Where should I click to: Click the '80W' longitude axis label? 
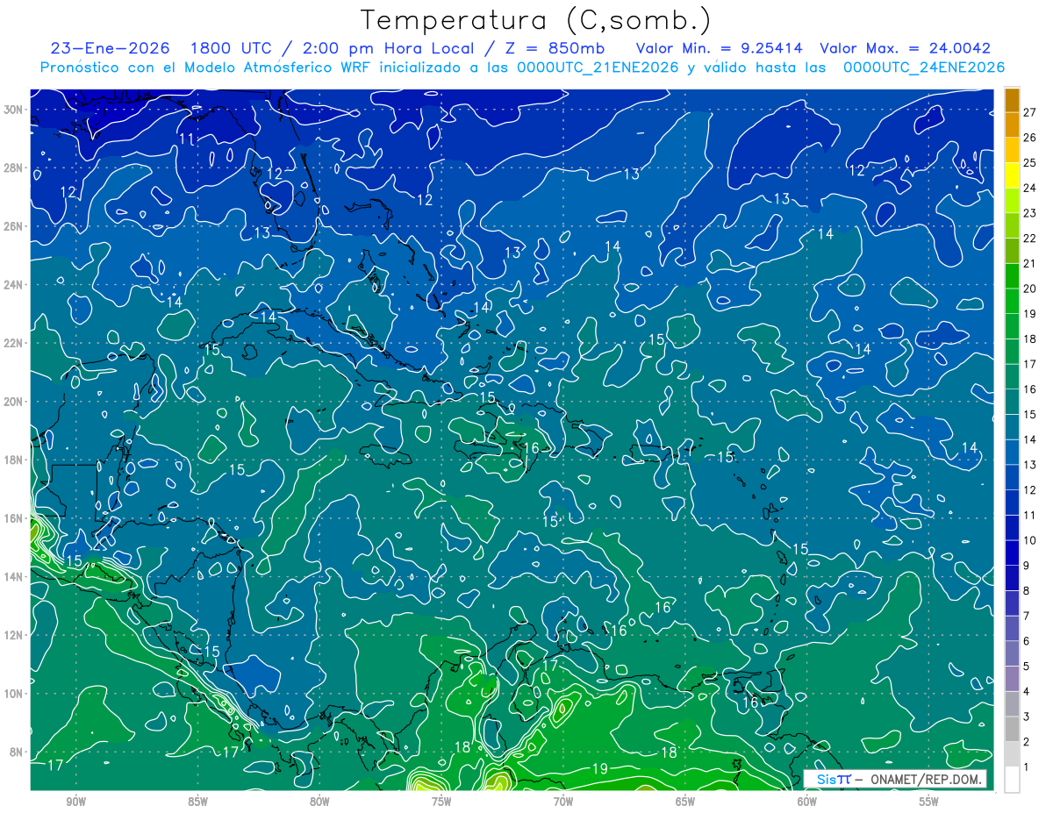click(x=319, y=802)
